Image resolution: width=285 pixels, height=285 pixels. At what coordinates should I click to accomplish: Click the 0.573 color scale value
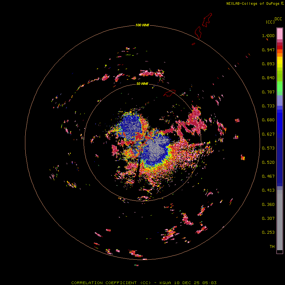tap(268, 148)
